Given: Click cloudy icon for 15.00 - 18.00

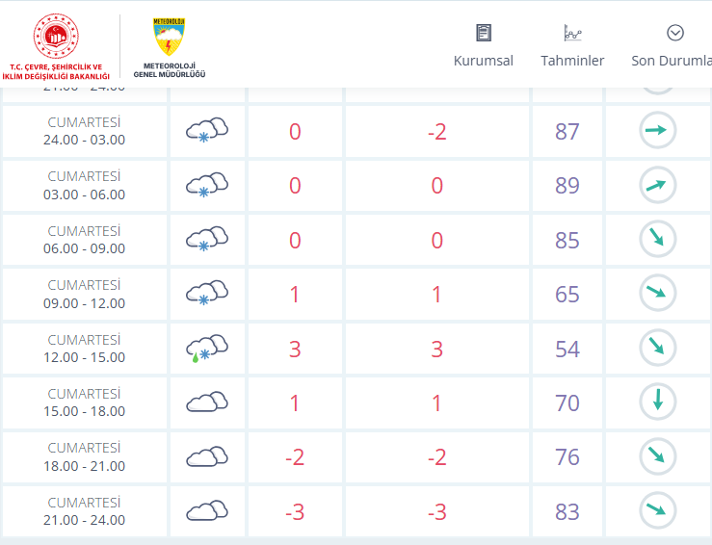Looking at the screenshot, I should tap(207, 402).
